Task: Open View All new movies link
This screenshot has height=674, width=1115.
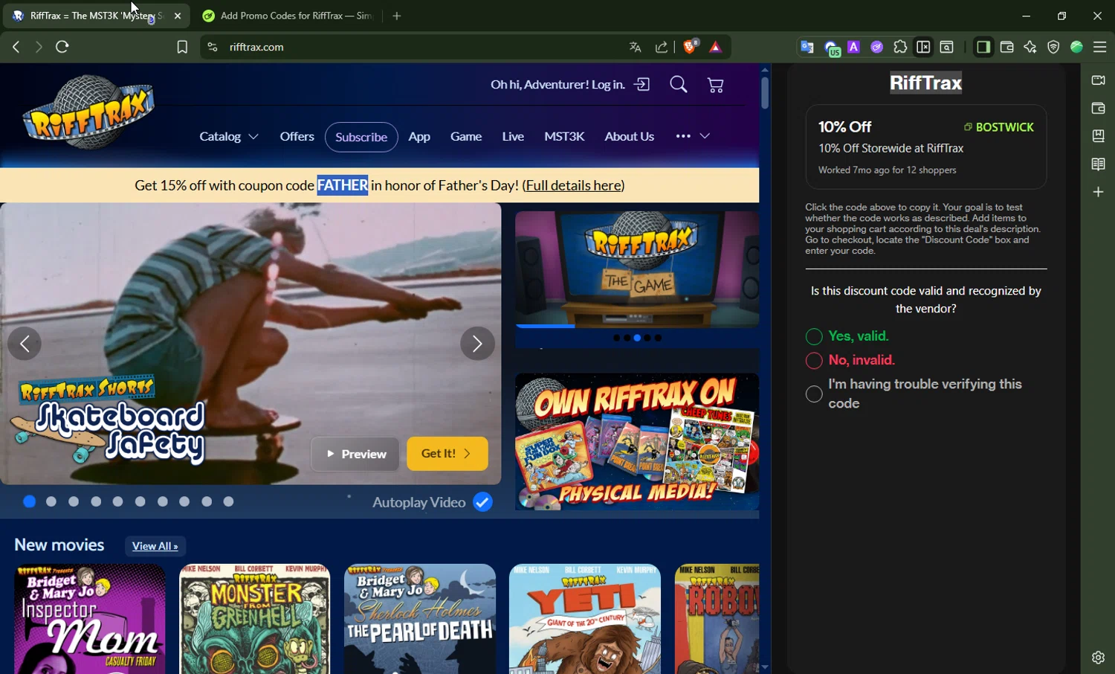Action: tap(155, 546)
